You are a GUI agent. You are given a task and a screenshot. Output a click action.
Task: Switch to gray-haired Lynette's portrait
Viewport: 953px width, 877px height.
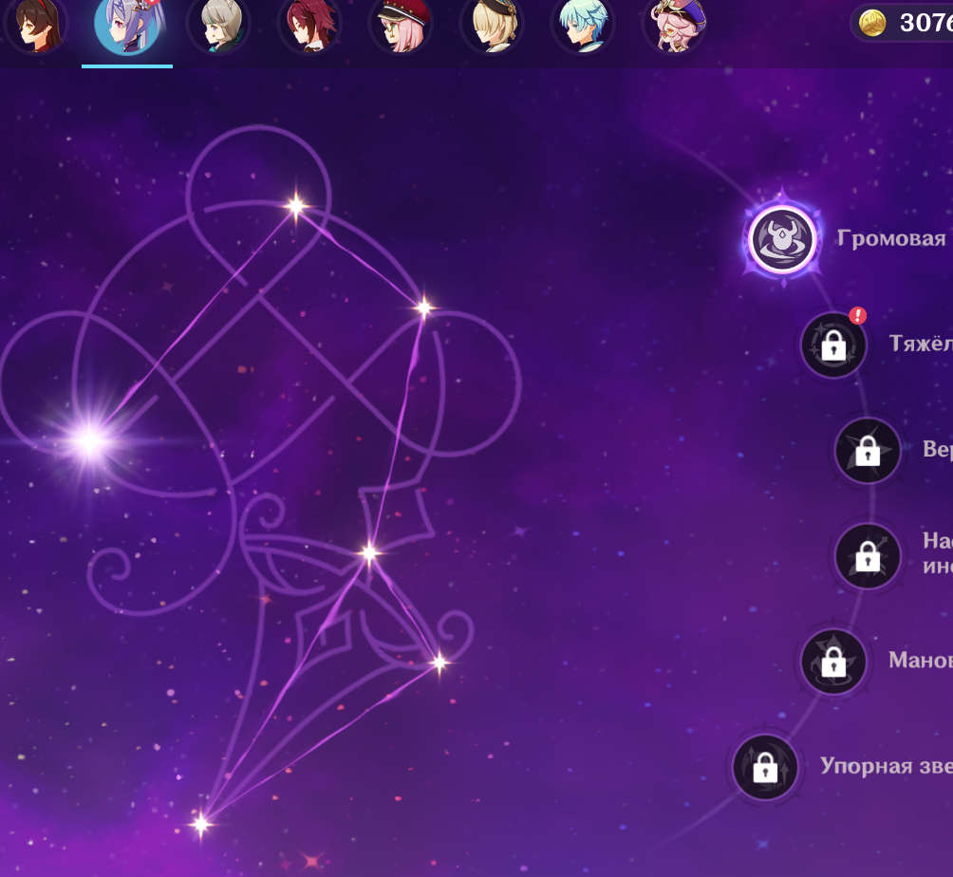(x=218, y=25)
